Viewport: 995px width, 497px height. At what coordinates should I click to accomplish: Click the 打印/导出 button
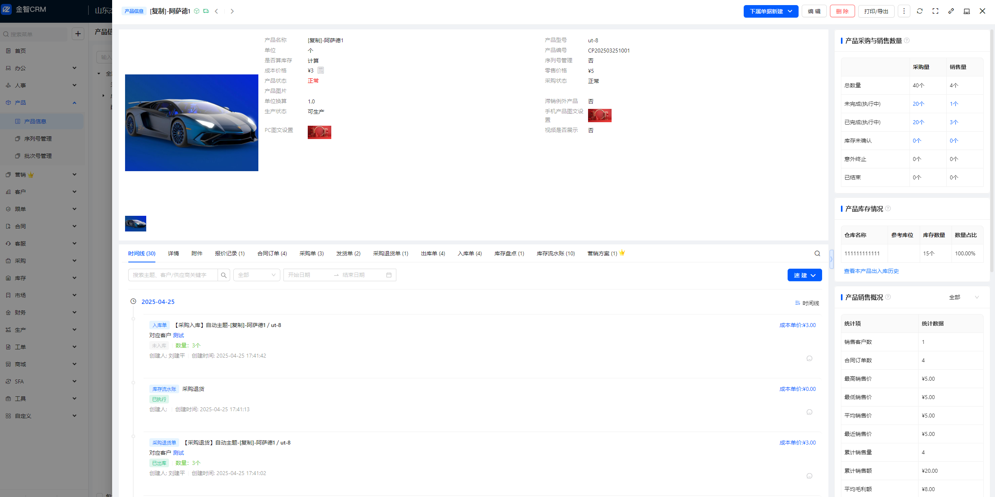point(876,11)
